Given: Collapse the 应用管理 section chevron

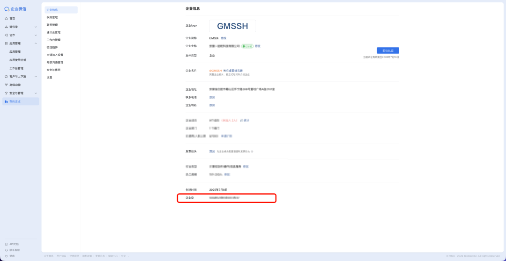Looking at the screenshot, I should (x=36, y=43).
